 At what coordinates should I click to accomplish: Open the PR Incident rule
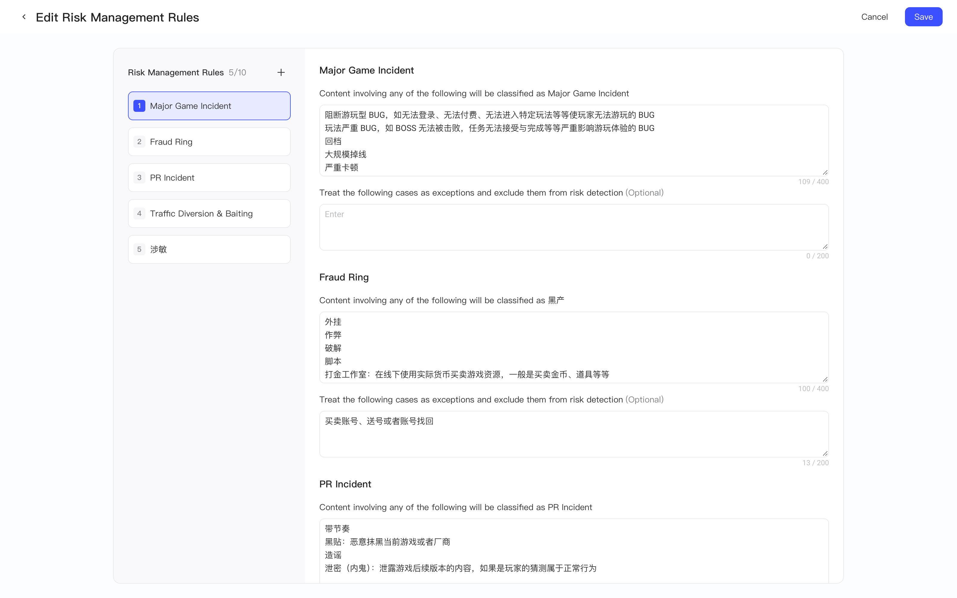click(209, 178)
